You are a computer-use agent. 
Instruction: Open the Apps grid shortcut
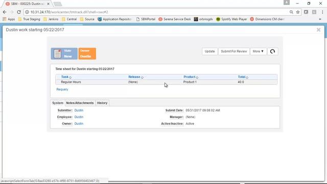click(x=9, y=19)
